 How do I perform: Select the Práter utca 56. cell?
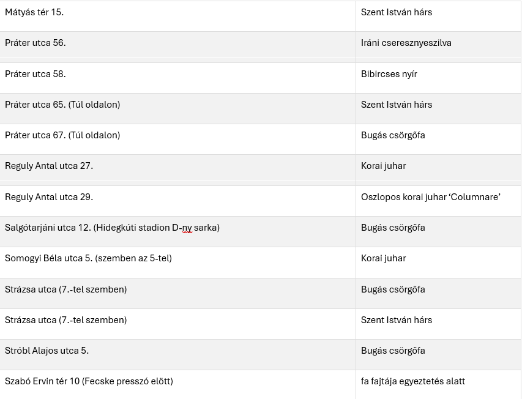[x=35, y=43]
